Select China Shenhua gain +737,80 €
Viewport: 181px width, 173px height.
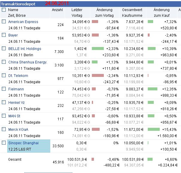pyautogui.click(x=168, y=69)
